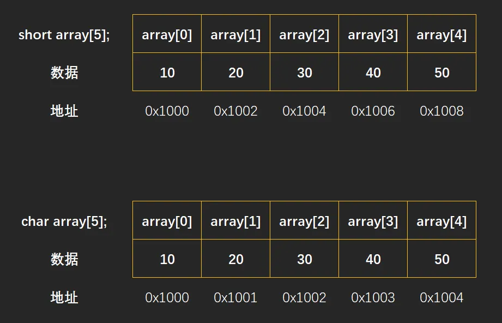Select array[0] cell in short array table
This screenshot has width=502, height=323.
coord(167,34)
